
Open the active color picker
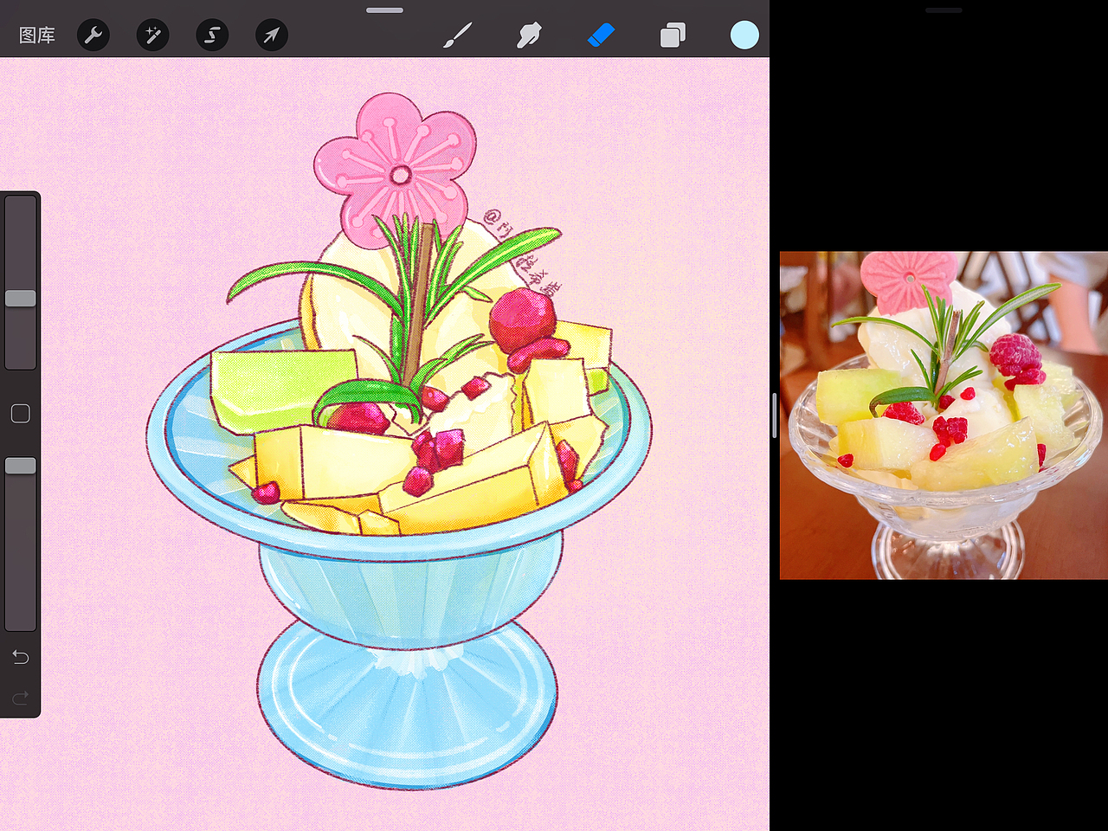pyautogui.click(x=744, y=35)
